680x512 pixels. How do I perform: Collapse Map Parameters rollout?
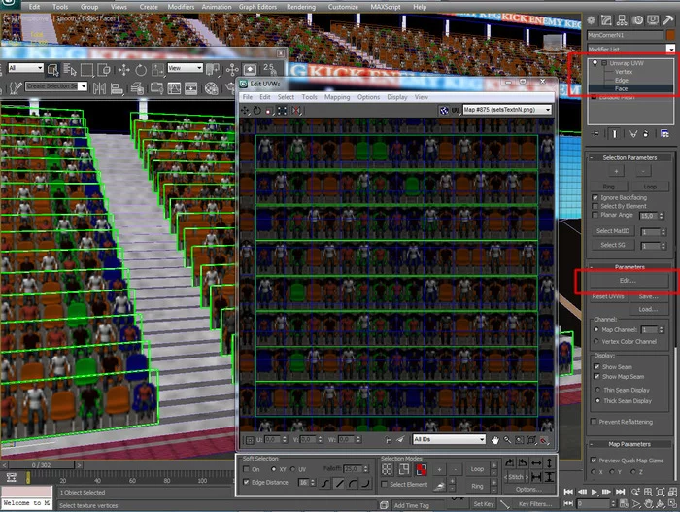pos(629,444)
